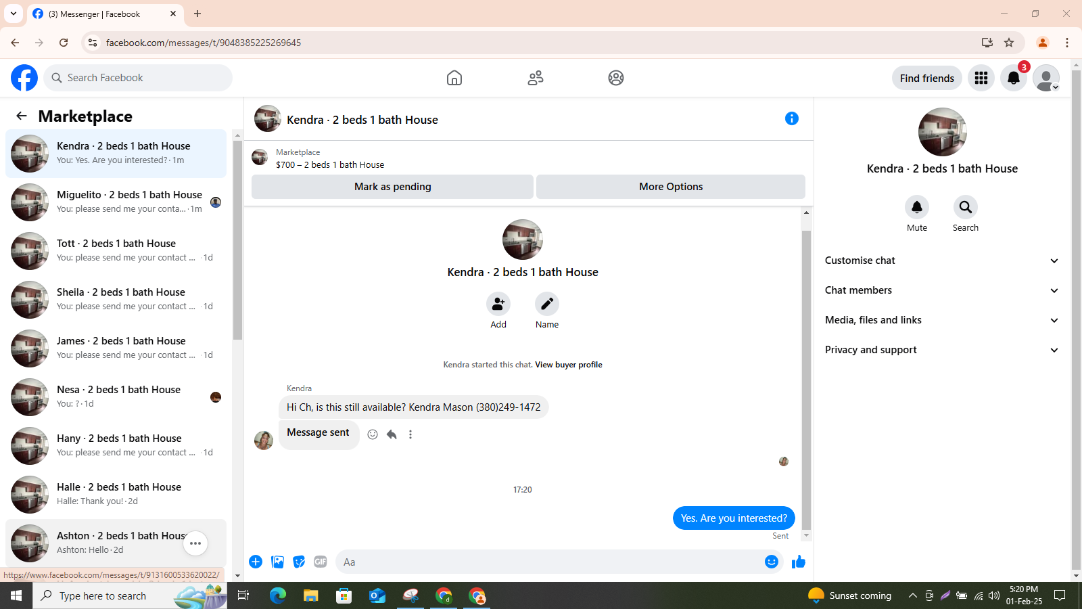1082x609 pixels.
Task: Send a thumbs-up like
Action: [799, 562]
